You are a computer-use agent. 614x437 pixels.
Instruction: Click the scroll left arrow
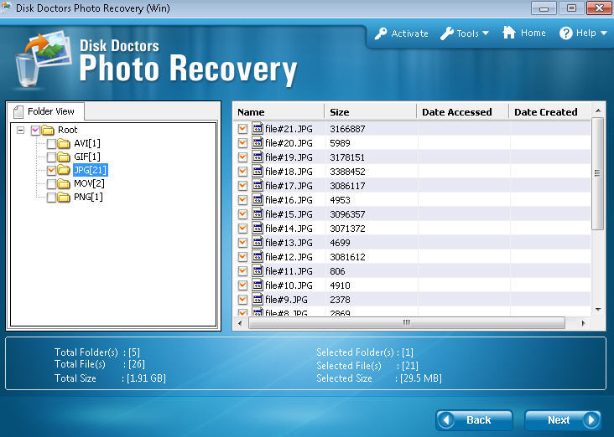[x=240, y=323]
